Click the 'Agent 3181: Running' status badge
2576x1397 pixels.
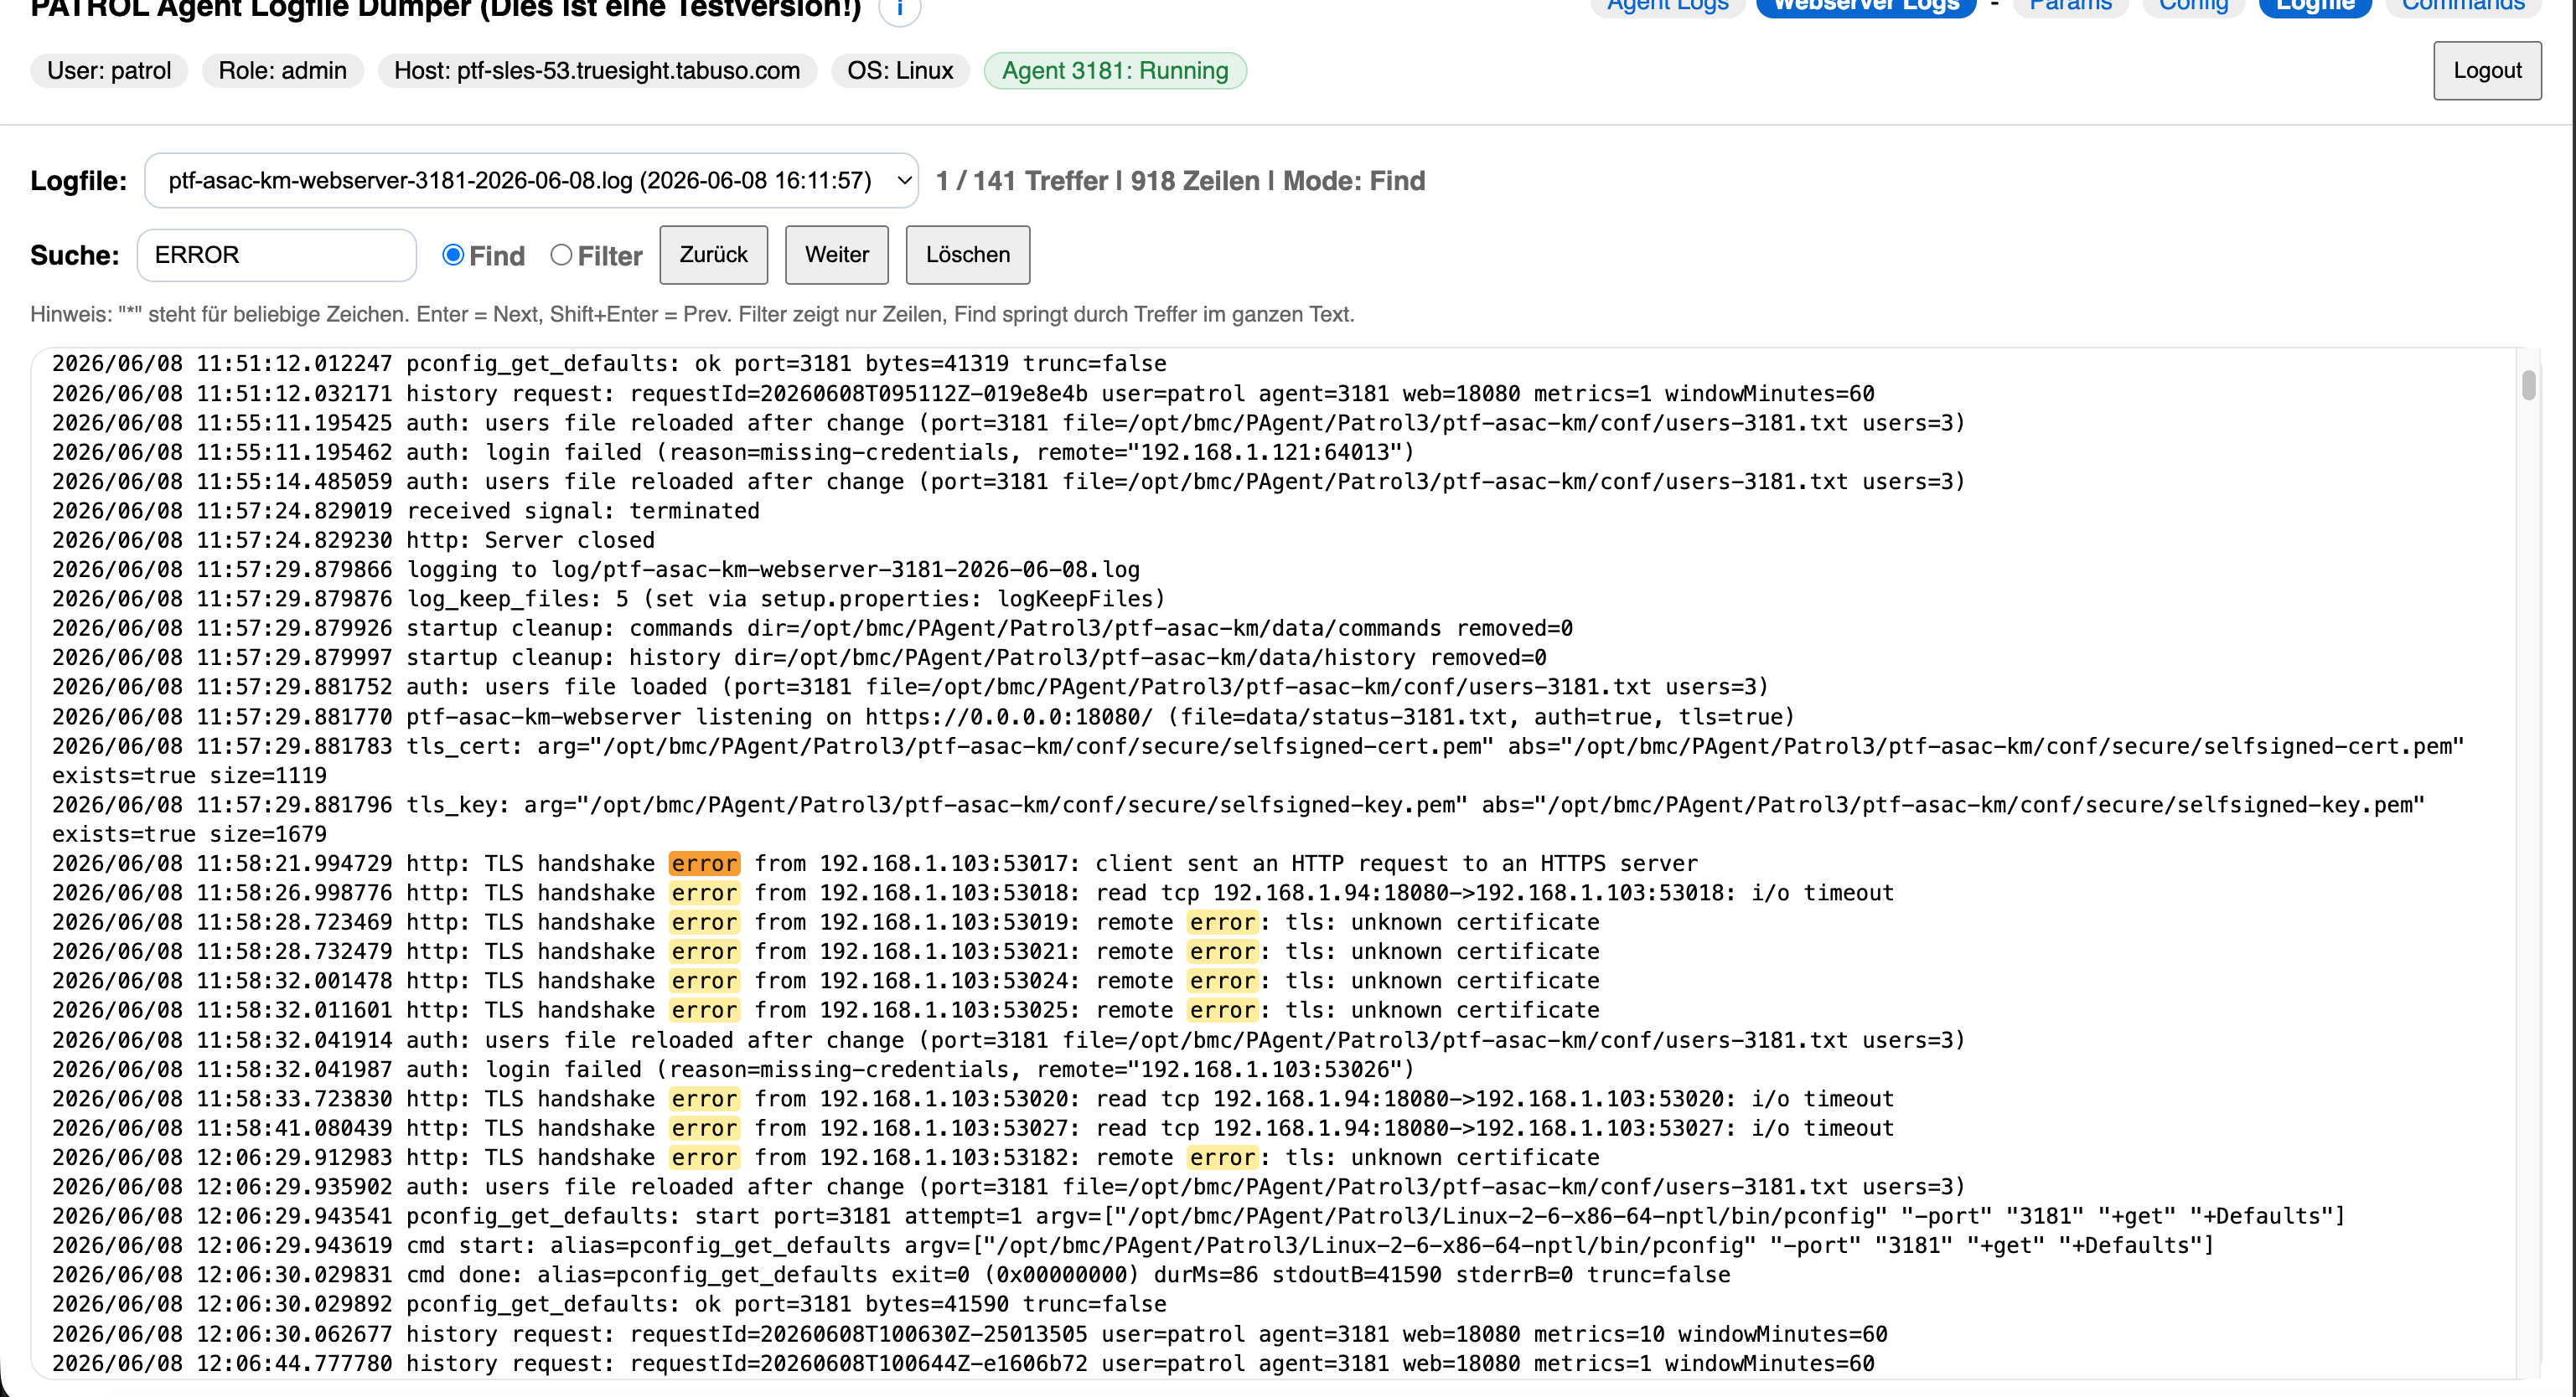[1115, 71]
